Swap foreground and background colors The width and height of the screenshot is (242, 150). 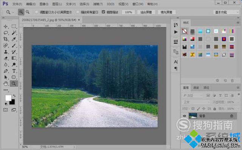pyautogui.click(x=14, y=96)
